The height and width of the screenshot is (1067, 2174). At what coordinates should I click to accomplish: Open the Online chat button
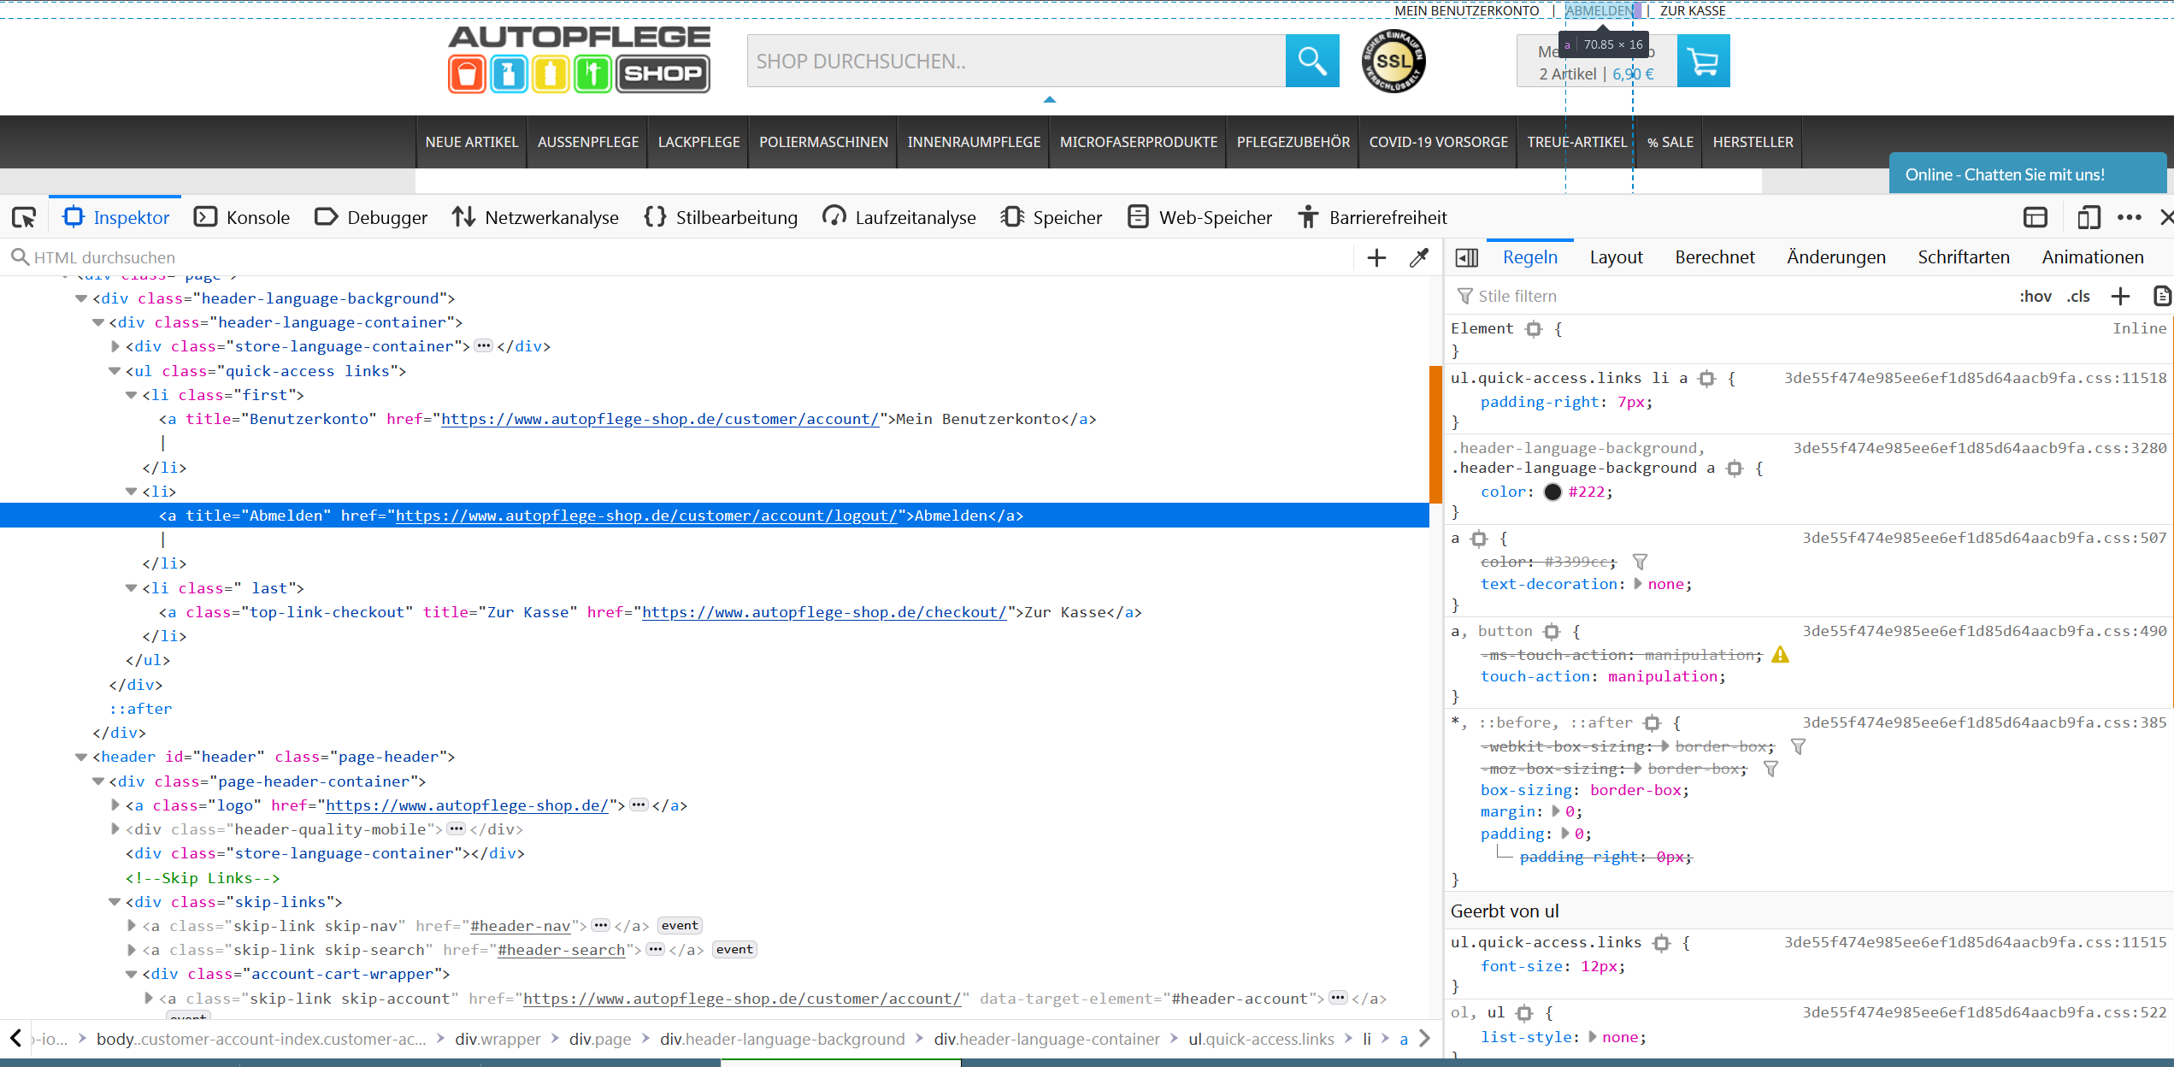[x=2005, y=174]
